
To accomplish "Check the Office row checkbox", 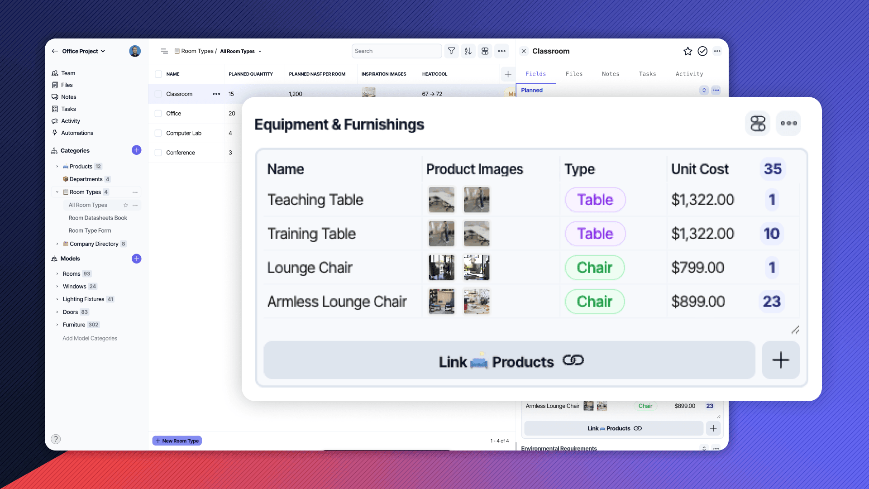I will [x=158, y=114].
